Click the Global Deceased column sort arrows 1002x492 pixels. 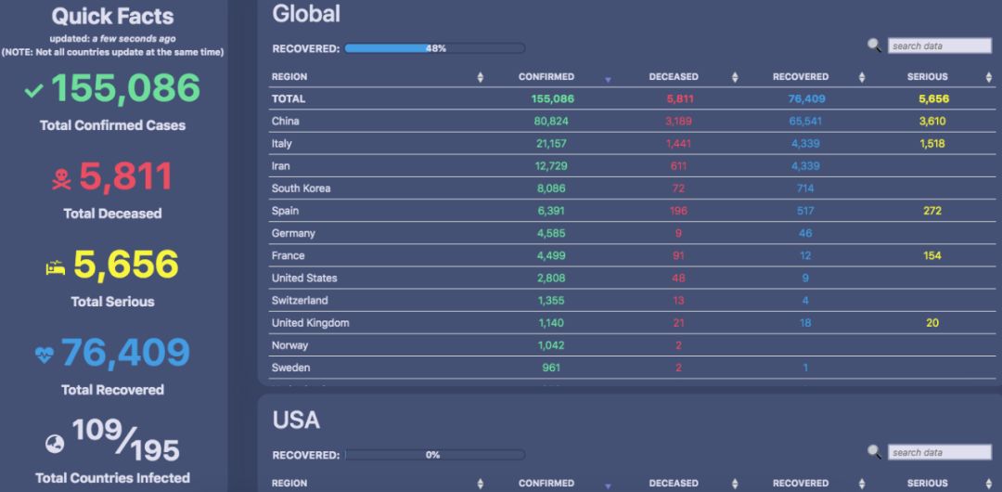pos(735,77)
